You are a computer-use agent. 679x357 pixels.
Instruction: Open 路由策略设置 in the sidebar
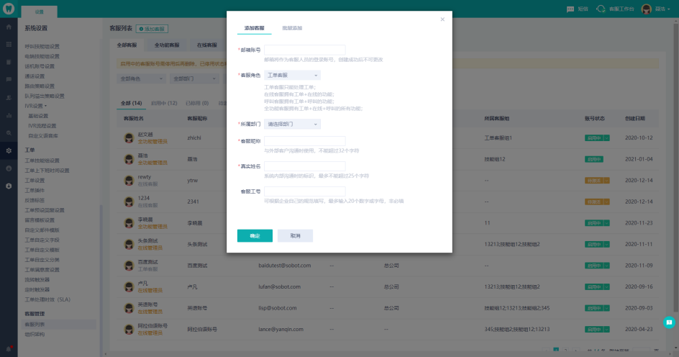tap(40, 86)
